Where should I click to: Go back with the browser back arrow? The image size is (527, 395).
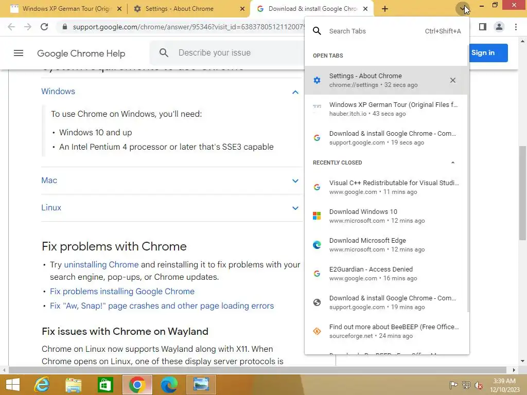11,27
